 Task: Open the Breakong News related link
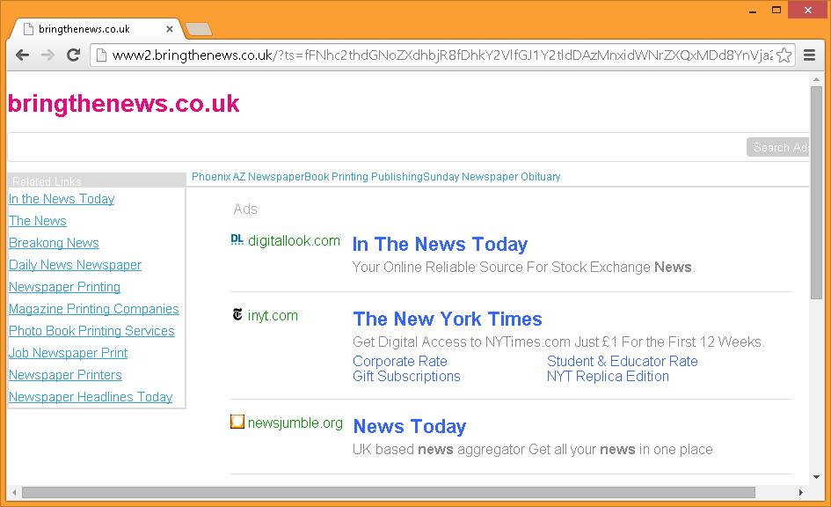(x=54, y=243)
